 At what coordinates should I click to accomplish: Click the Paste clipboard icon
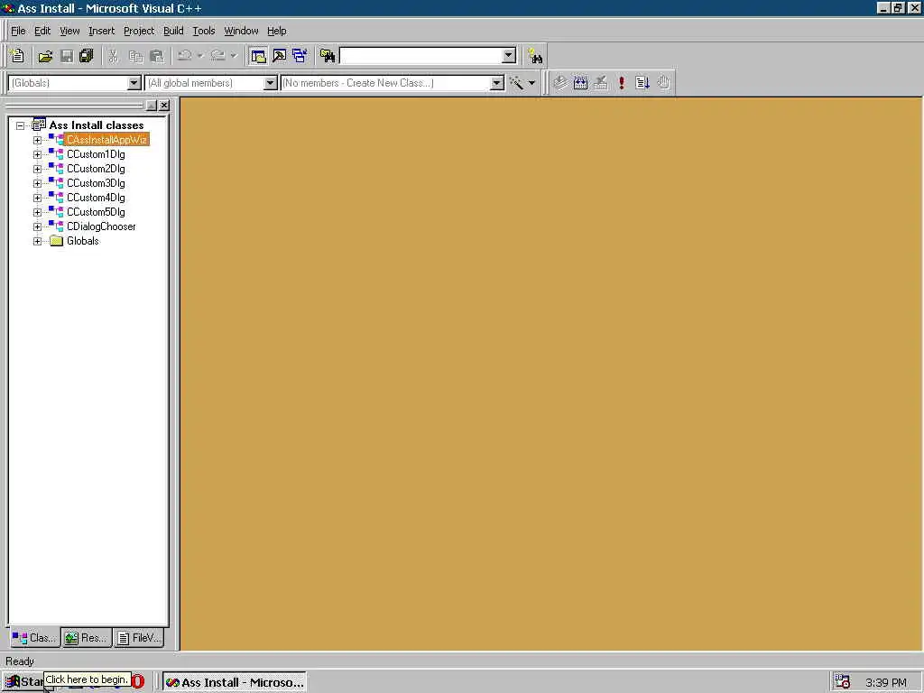pos(157,56)
